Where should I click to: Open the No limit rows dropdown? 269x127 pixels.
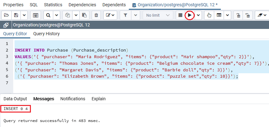157,15
